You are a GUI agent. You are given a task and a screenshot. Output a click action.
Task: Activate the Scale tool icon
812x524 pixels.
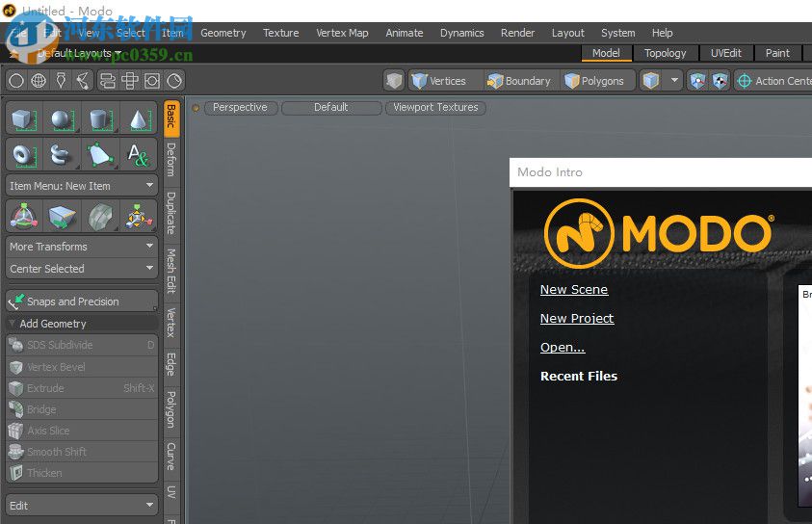point(138,216)
